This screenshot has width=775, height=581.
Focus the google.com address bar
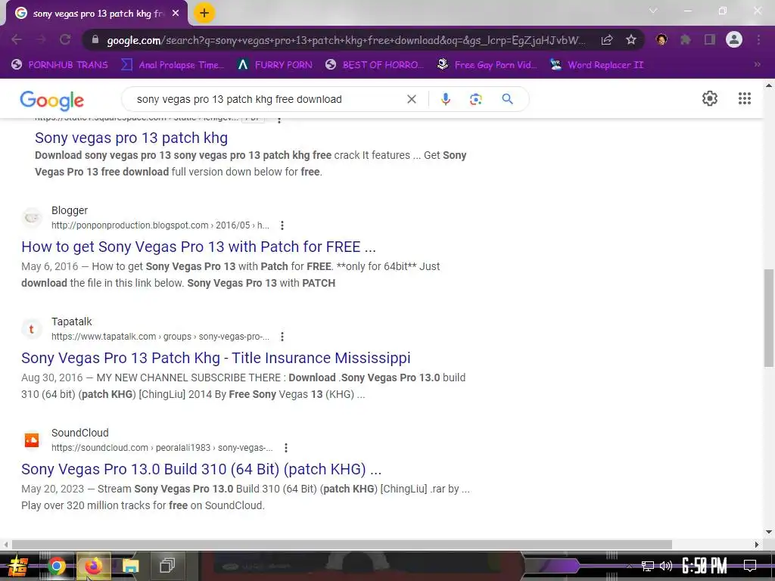(346, 40)
